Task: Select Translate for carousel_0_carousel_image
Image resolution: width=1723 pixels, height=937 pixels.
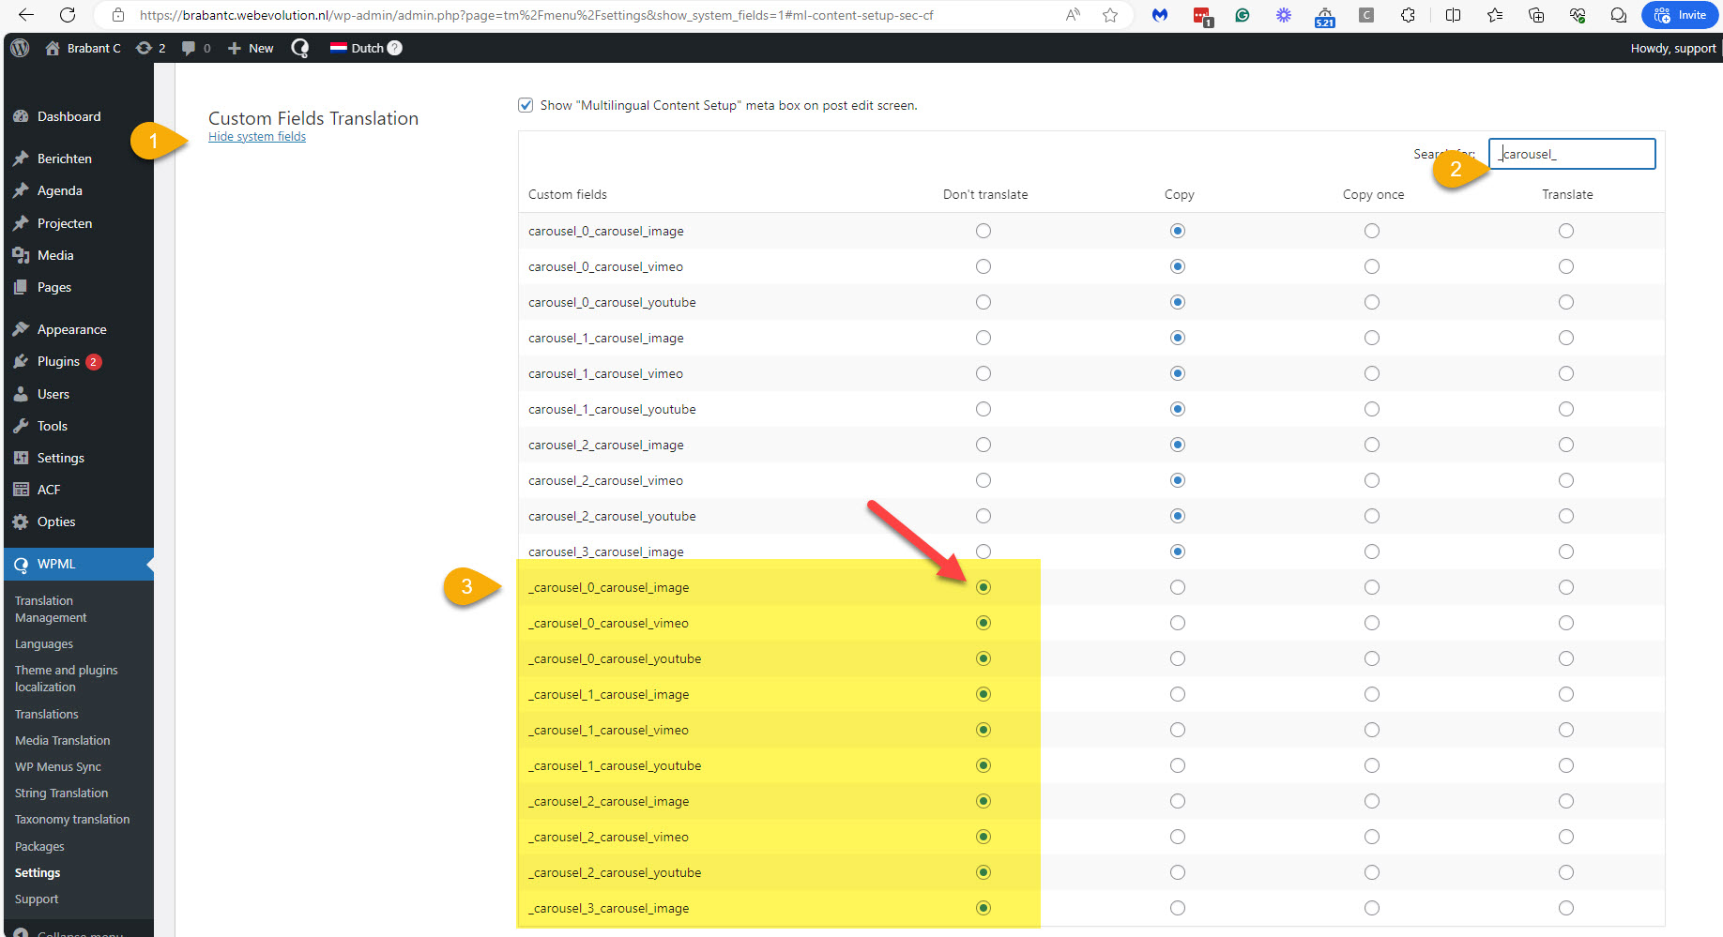Action: 1566,231
